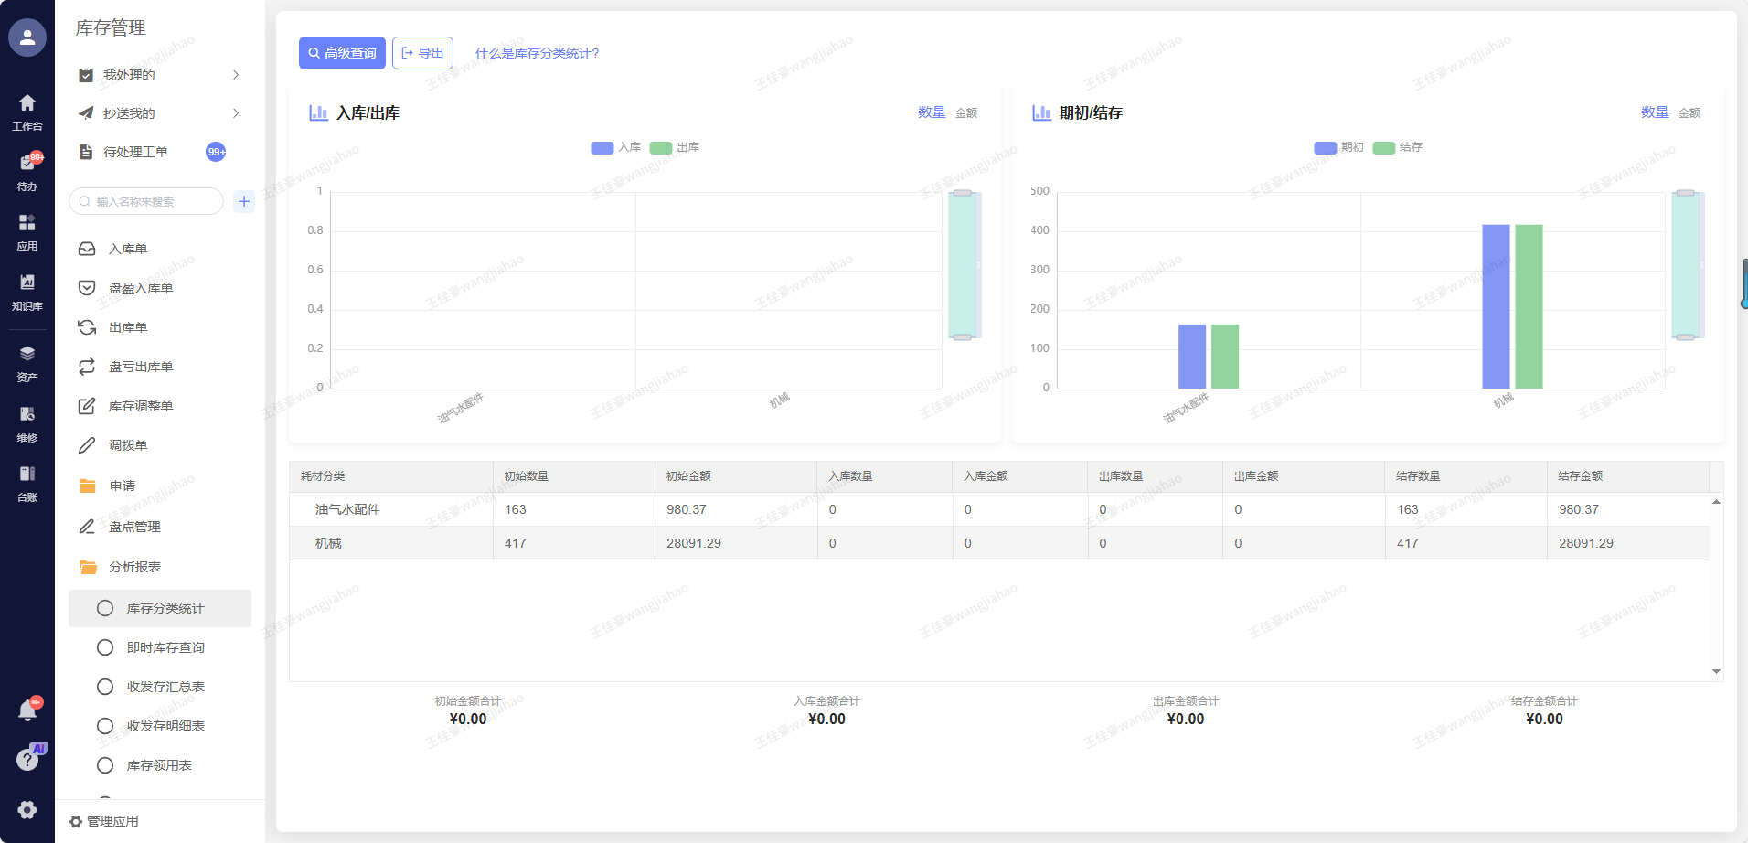Click the plus icon beside search box
Image resolution: width=1748 pixels, height=843 pixels.
point(244,201)
